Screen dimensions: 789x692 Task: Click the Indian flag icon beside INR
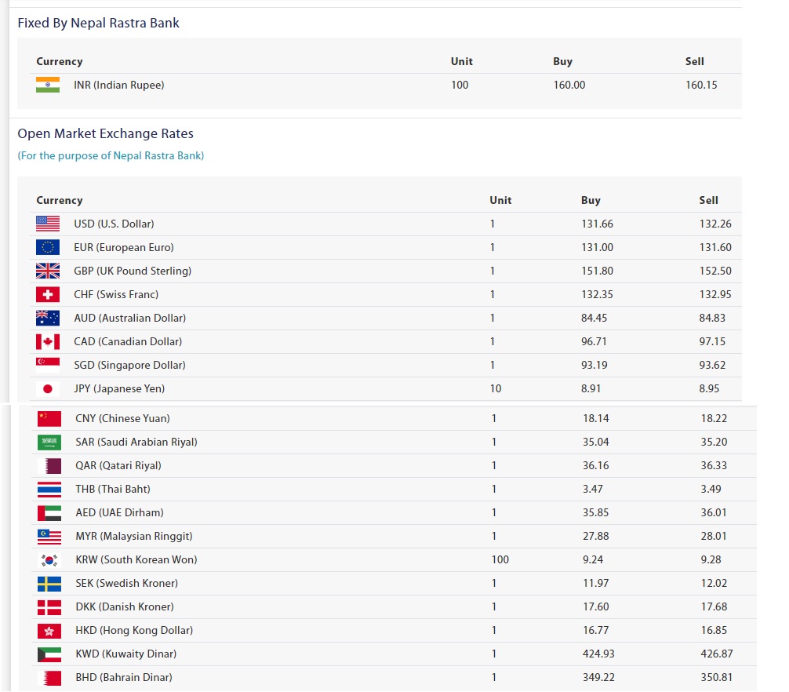point(48,85)
